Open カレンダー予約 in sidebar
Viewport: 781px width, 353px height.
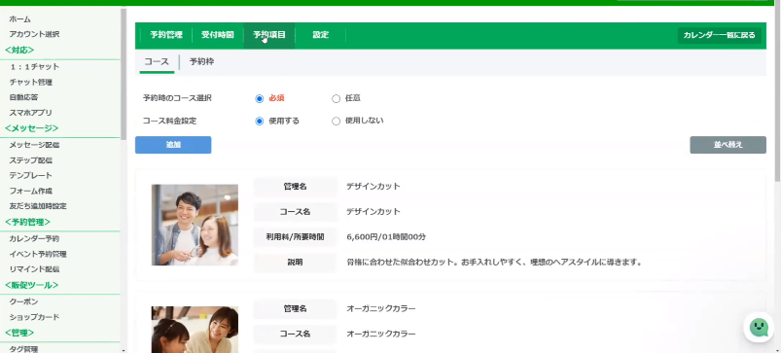point(34,238)
